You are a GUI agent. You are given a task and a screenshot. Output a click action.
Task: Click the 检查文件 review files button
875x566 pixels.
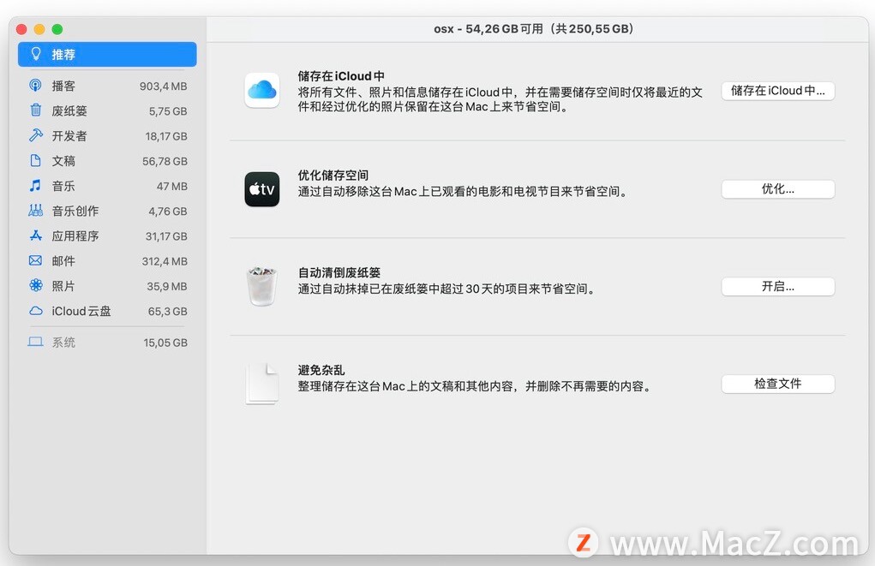[777, 384]
